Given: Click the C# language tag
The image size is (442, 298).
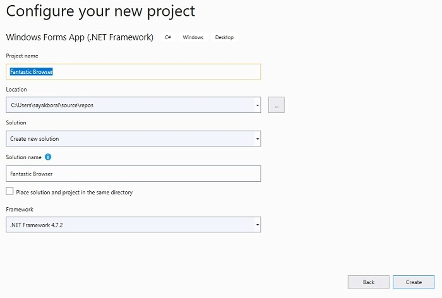Looking at the screenshot, I should point(168,38).
